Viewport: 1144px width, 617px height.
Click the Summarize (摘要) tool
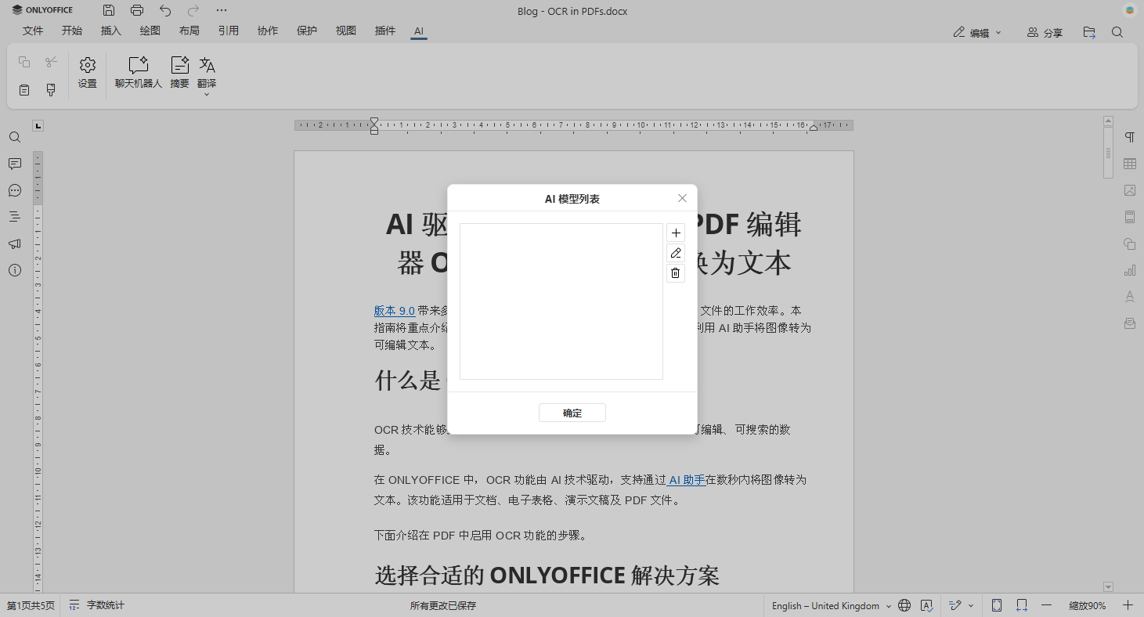(180, 73)
